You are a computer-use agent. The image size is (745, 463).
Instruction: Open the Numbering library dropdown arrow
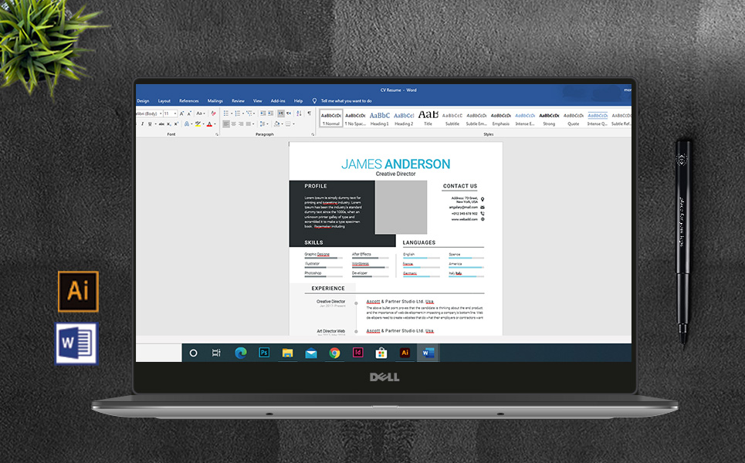242,113
